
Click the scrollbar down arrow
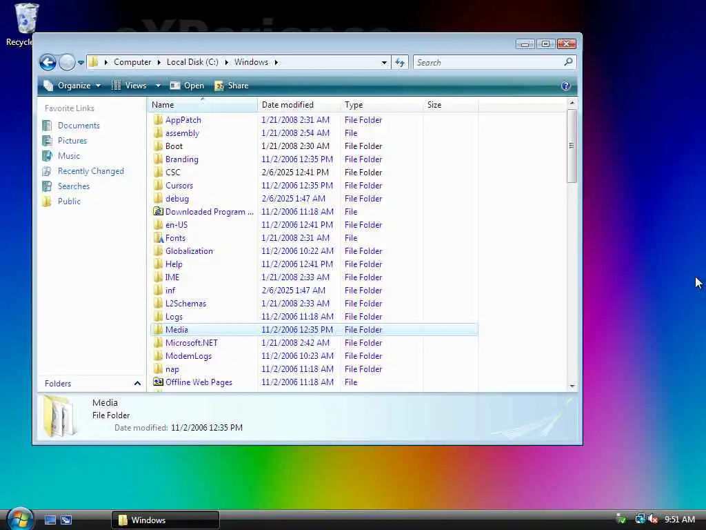point(572,386)
